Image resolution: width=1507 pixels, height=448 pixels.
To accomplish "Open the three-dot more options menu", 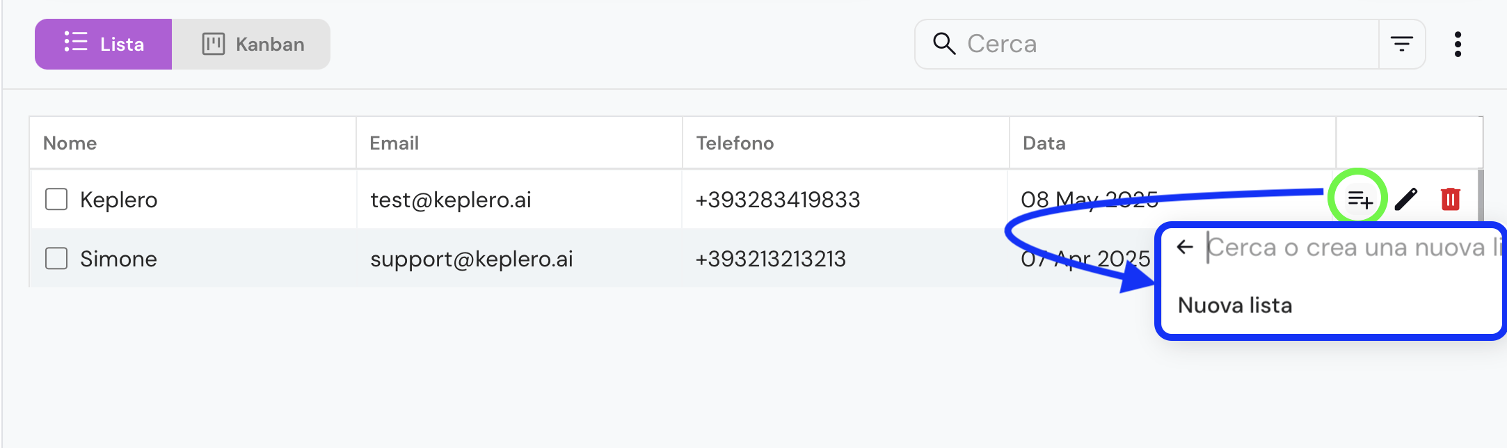I will (x=1458, y=45).
